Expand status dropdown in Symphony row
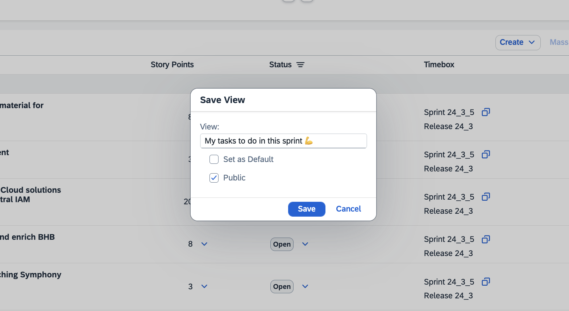Image resolution: width=569 pixels, height=311 pixels. click(305, 286)
